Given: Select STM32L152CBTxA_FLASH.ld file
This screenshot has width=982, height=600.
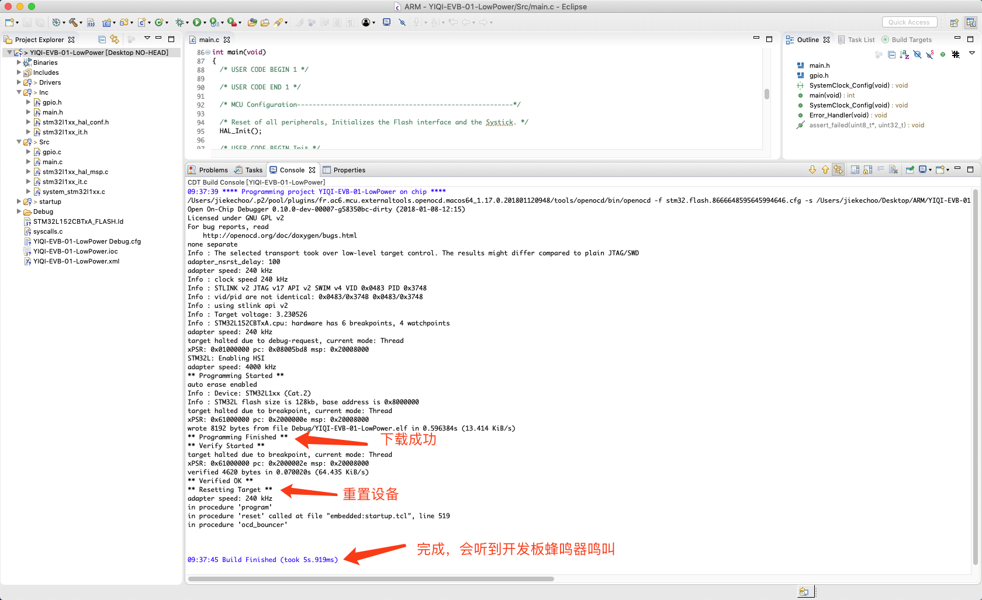Looking at the screenshot, I should click(x=78, y=221).
